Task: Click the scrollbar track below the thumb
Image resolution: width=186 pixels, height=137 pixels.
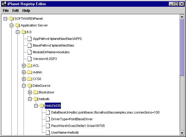Action: (x=182, y=103)
